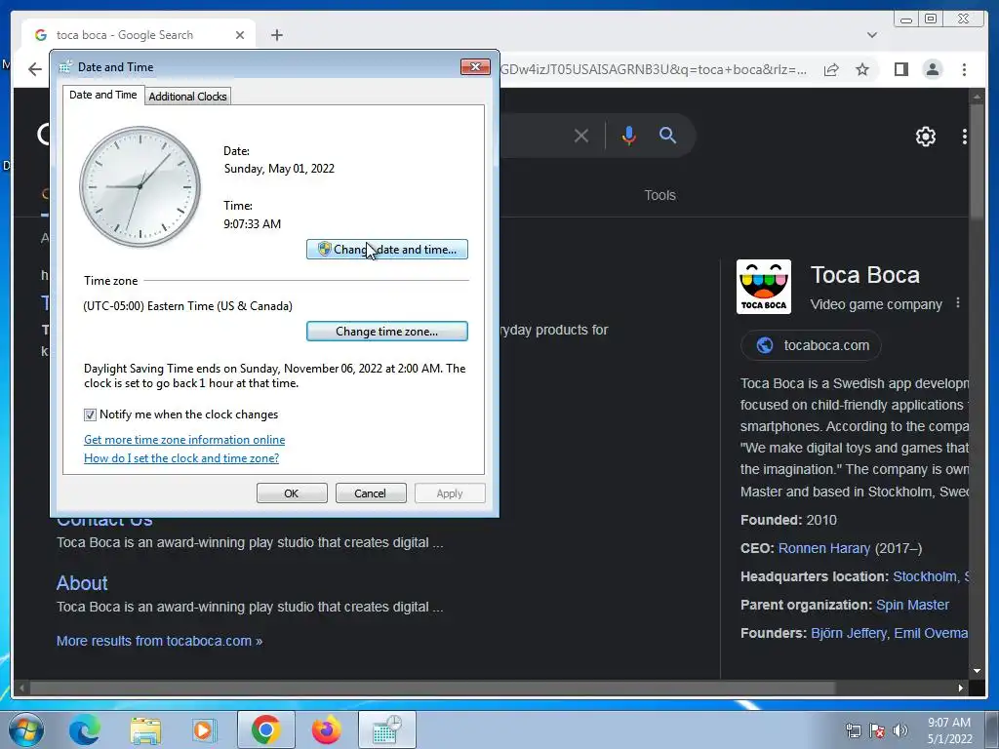Click network tray icon

pos(853,729)
